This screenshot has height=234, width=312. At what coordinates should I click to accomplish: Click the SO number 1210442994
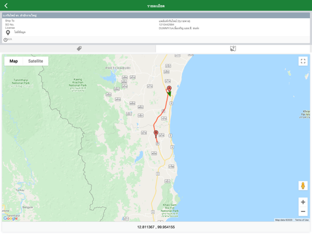(x=166, y=25)
